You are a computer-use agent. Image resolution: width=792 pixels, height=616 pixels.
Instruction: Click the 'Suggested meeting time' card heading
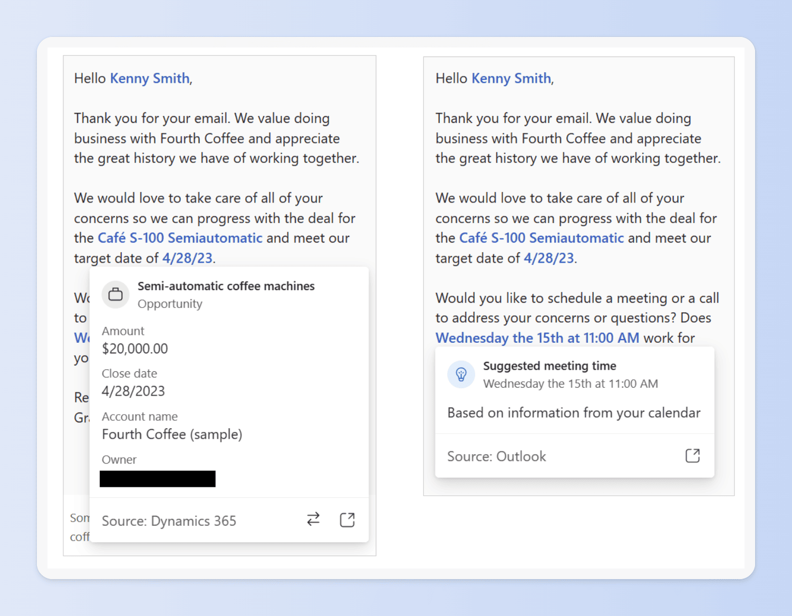coord(549,366)
